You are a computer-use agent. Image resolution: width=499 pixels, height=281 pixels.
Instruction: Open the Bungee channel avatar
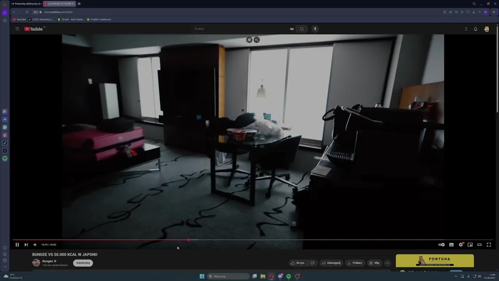click(x=36, y=263)
